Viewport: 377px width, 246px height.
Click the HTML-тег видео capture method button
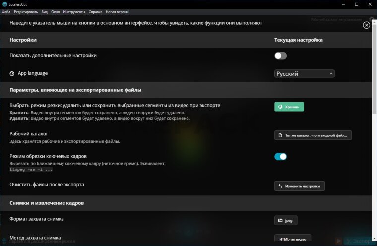[x=293, y=239]
